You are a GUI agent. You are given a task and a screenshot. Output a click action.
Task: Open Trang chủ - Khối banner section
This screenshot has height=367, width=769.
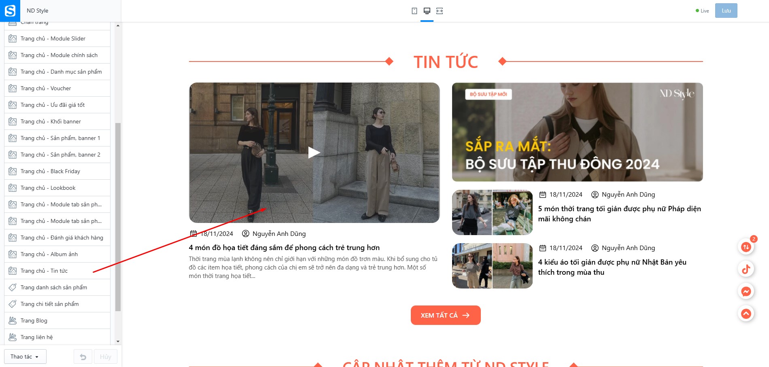57,121
